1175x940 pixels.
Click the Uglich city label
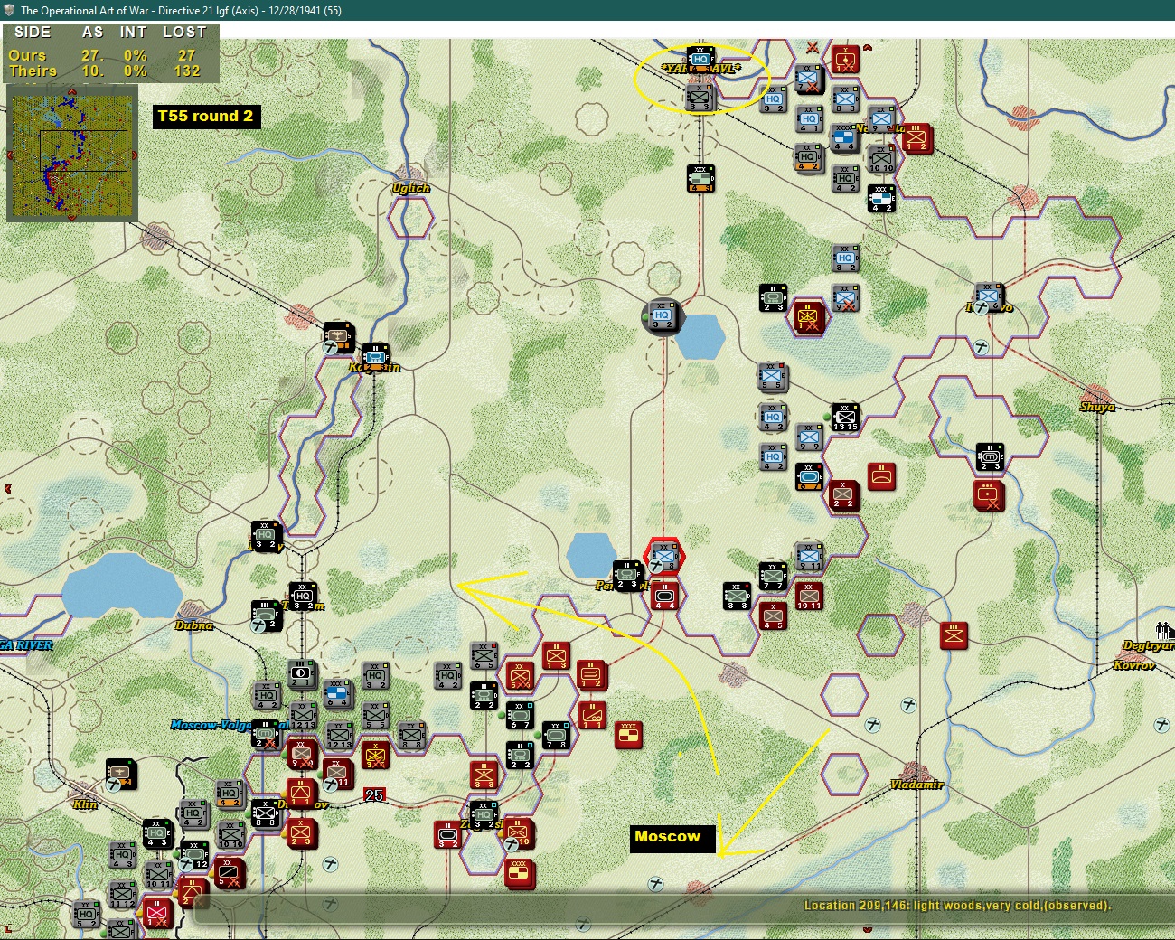[411, 188]
